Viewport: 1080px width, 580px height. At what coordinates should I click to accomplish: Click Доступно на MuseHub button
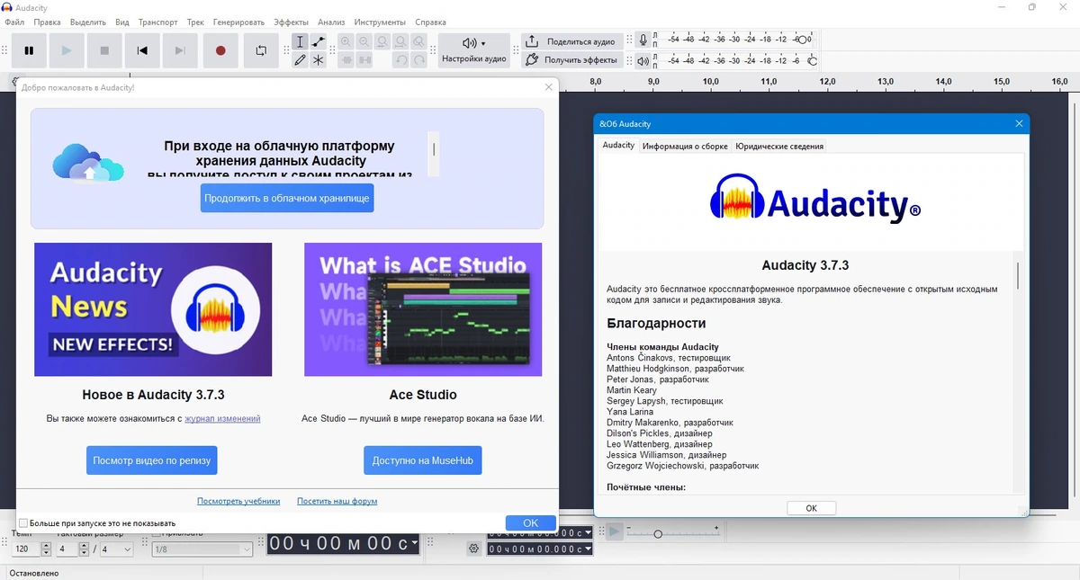point(423,460)
